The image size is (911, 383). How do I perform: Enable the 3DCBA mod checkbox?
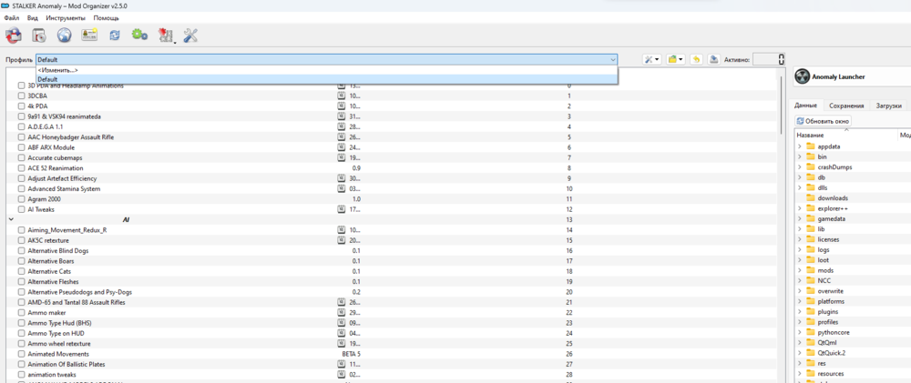(22, 96)
